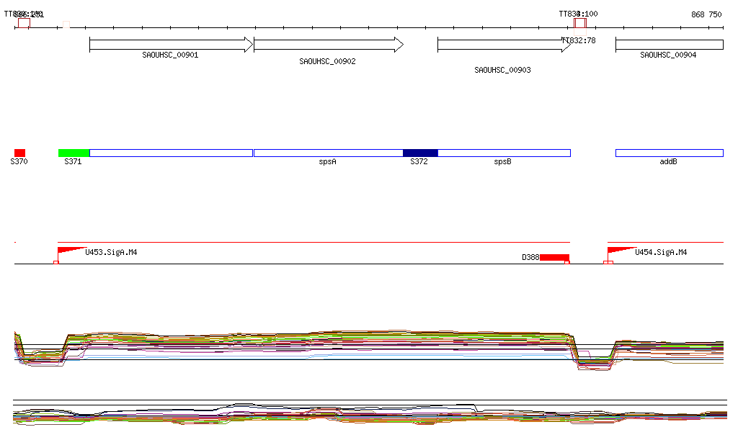This screenshot has width=738, height=440.
Task: Click the unlabeled segment box right of S371
Action: click(x=171, y=153)
